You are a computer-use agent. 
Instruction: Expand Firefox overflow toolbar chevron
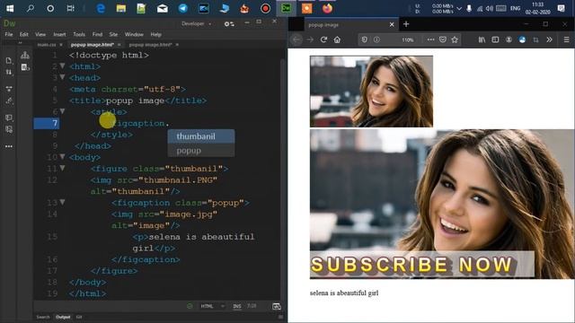click(549, 39)
